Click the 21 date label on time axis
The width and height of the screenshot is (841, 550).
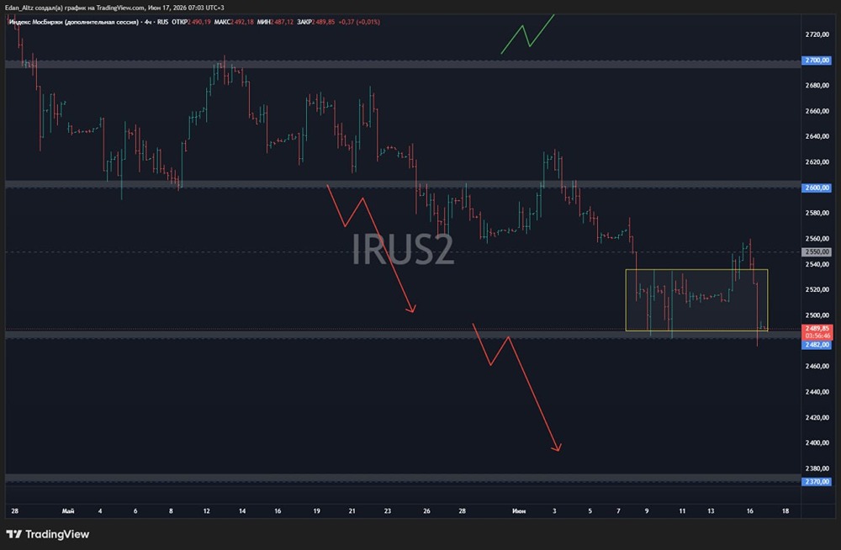(352, 510)
